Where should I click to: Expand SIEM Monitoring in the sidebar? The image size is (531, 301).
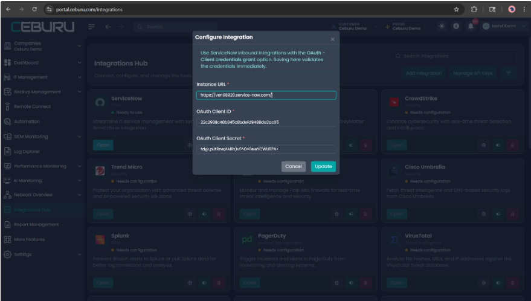tap(43, 137)
